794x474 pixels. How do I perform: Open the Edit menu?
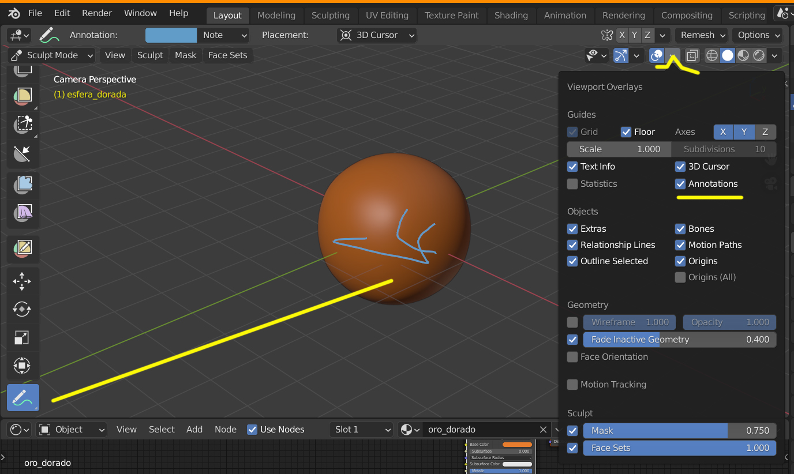(62, 13)
